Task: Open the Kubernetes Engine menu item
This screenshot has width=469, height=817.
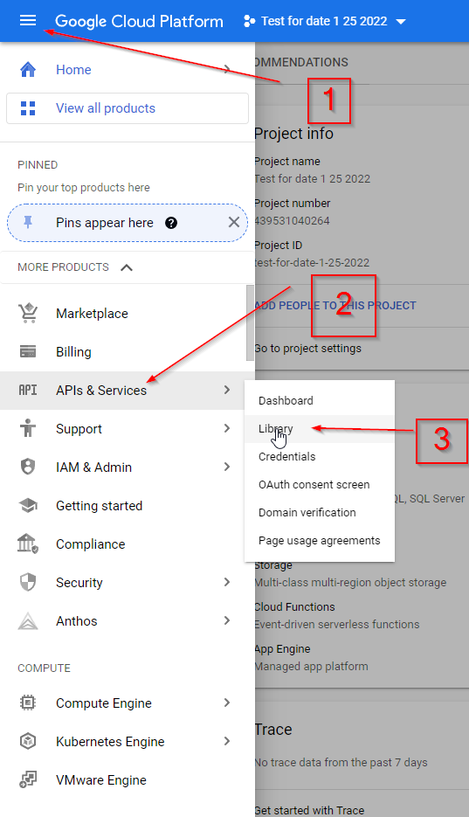Action: click(x=128, y=742)
